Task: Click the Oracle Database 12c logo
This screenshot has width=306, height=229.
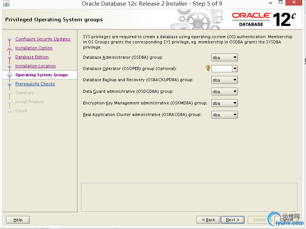Action: coord(264,19)
